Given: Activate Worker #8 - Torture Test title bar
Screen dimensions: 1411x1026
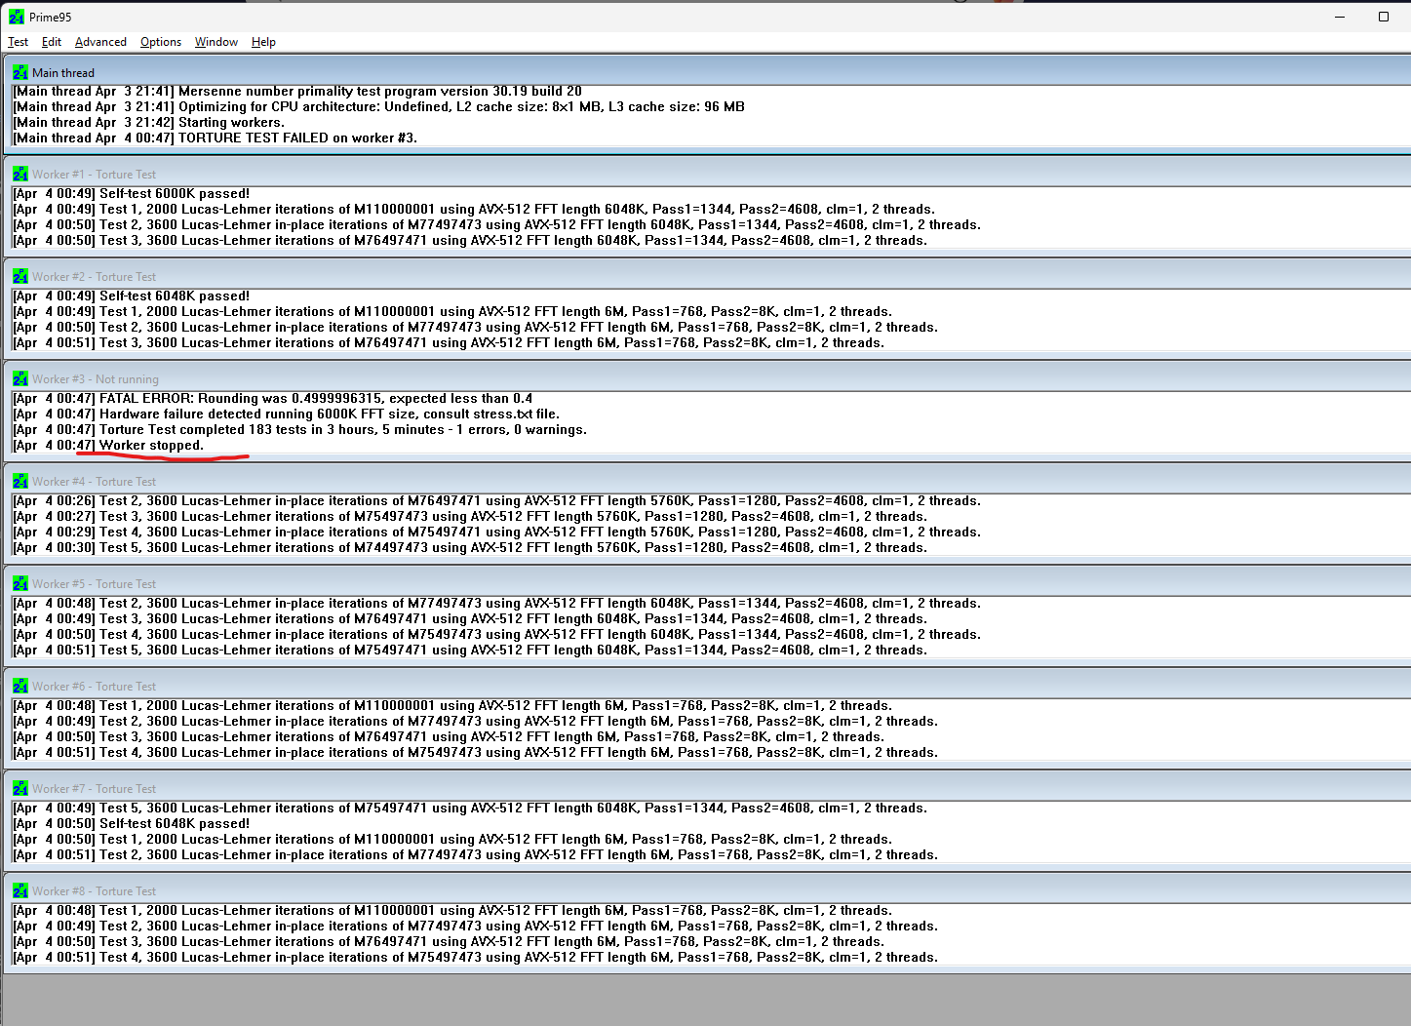Looking at the screenshot, I should 710,891.
